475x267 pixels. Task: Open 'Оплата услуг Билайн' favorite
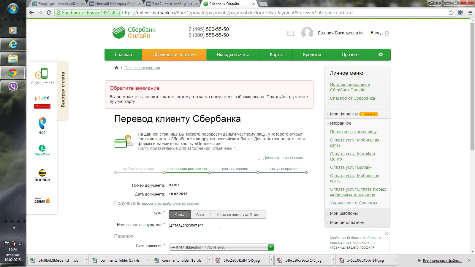click(351, 167)
